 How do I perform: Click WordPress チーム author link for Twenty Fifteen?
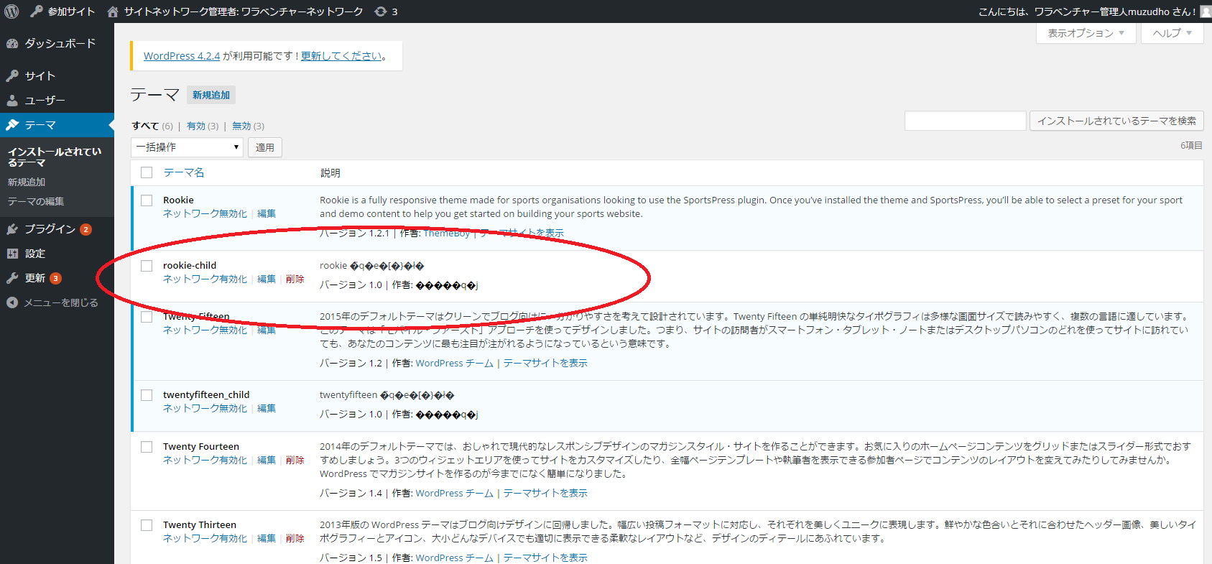tap(454, 364)
